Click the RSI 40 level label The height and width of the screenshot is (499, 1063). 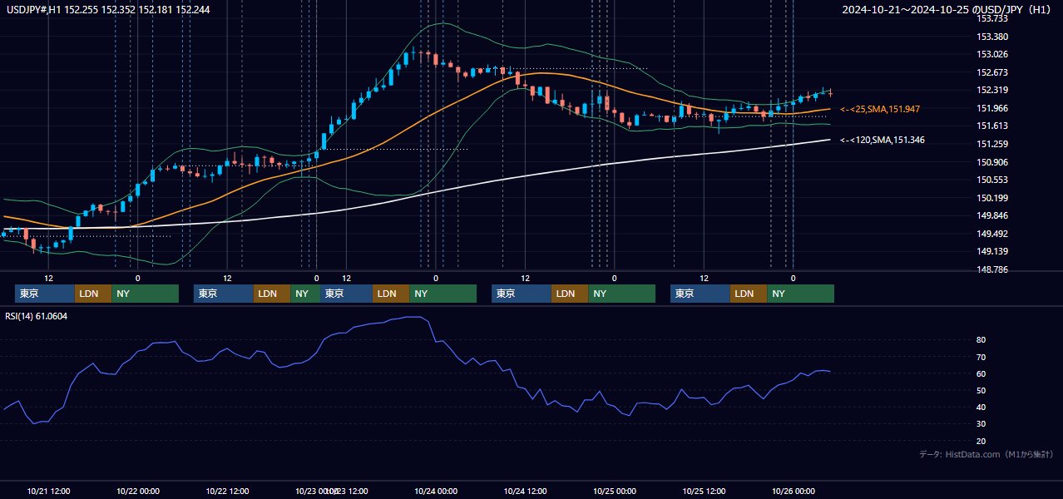coord(981,407)
